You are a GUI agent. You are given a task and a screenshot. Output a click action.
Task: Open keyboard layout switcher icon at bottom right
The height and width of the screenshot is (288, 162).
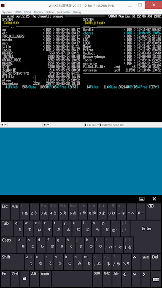click(156, 279)
